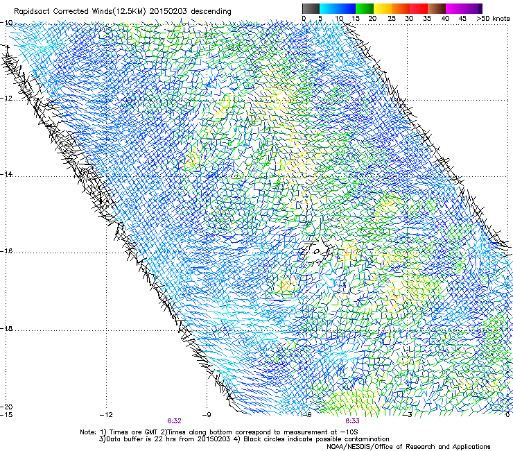The image size is (513, 451).
Task: Click the '-15' longitude label on bottom axis
Action: (6, 415)
